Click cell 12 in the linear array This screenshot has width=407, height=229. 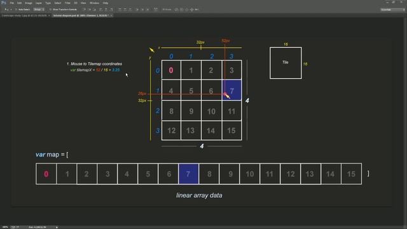coord(290,174)
